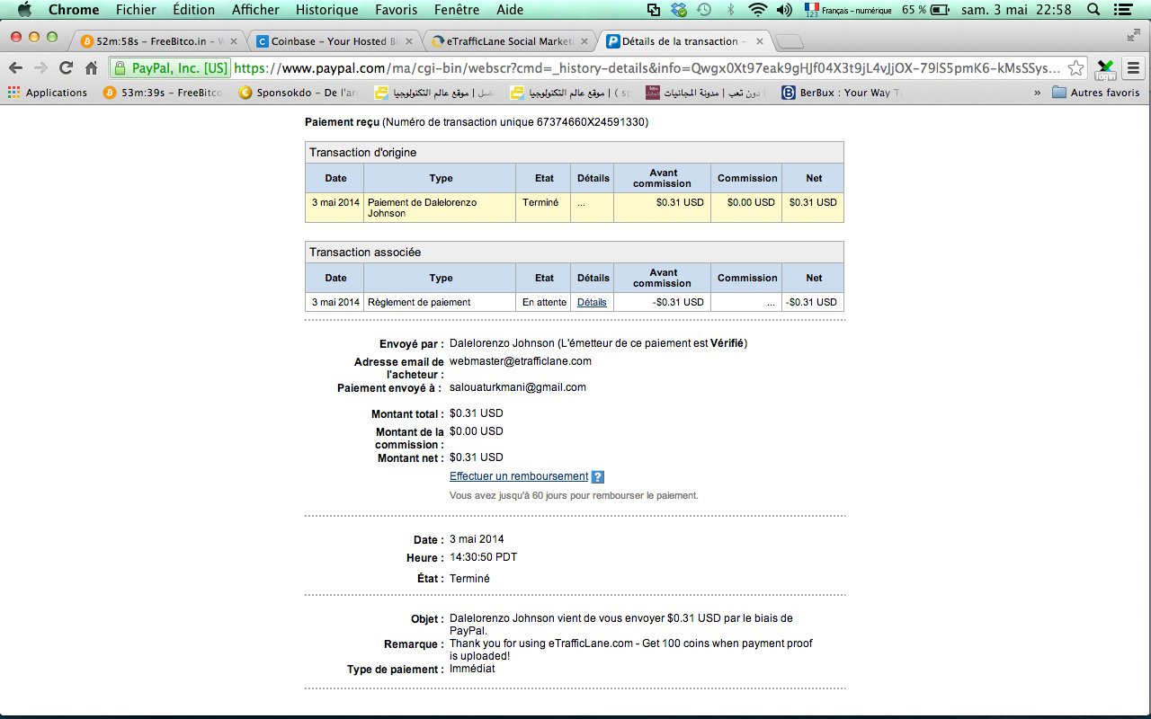Open the Chrome application menu
Screen dimensions: 1151x719
(x=74, y=10)
